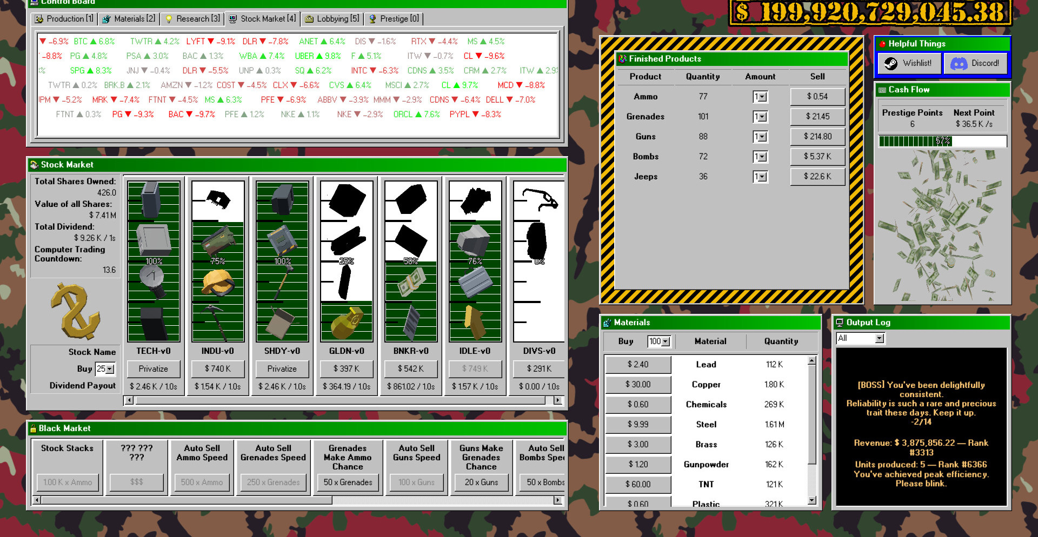The image size is (1038, 537).
Task: Select the DIVS-v0 stock chart thumbnail
Action: (538, 261)
